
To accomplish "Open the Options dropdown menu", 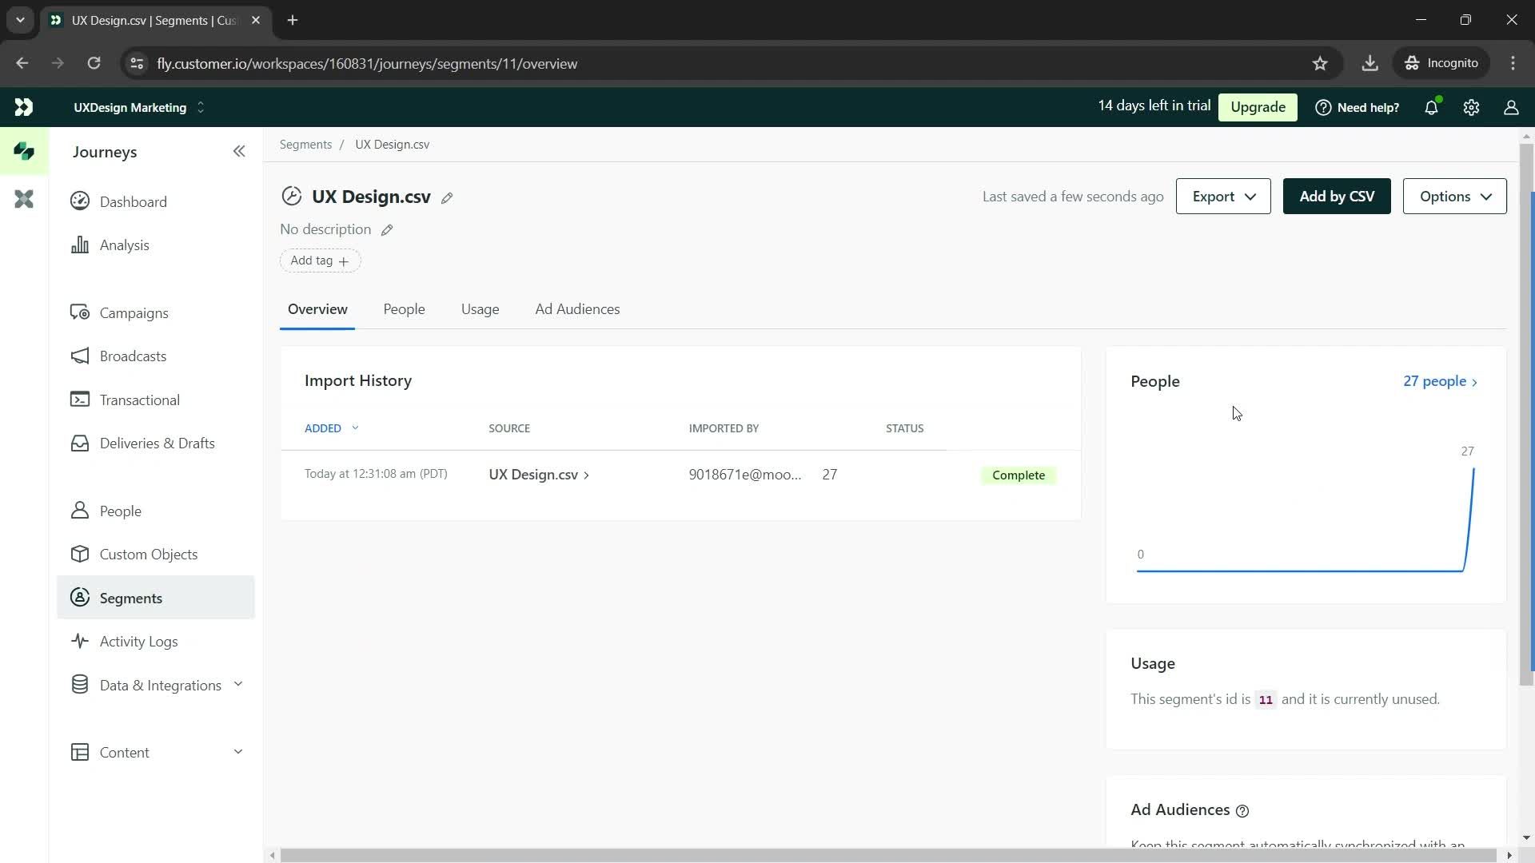I will [1455, 196].
